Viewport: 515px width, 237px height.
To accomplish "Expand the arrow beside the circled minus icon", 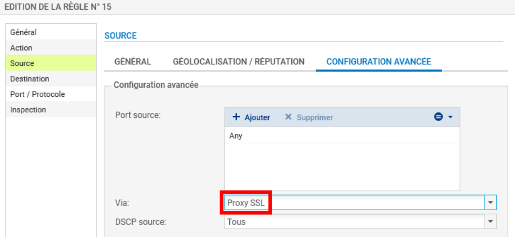I will [x=450, y=117].
